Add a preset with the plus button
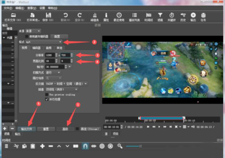 tap(5, 129)
